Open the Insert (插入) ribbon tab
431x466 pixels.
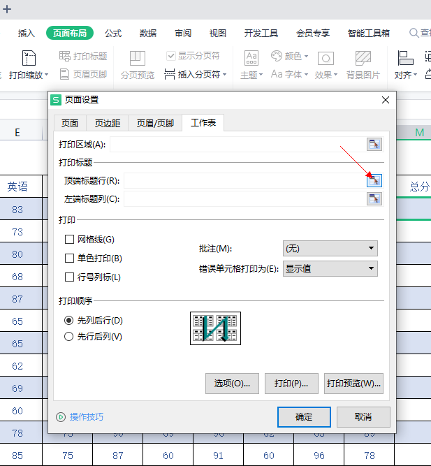[x=26, y=33]
